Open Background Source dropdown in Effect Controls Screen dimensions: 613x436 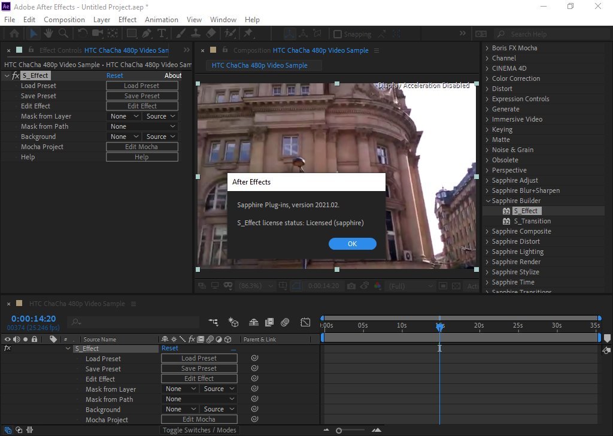point(160,137)
